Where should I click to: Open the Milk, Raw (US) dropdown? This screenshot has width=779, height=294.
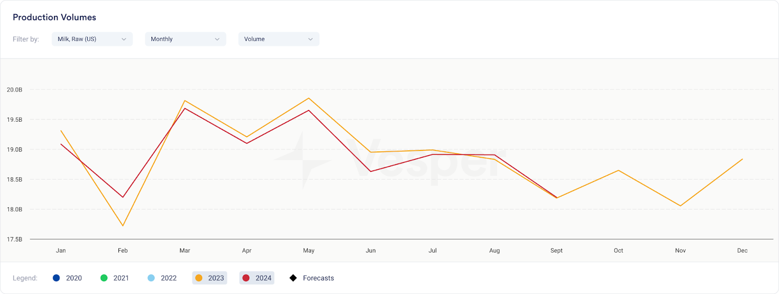[92, 39]
